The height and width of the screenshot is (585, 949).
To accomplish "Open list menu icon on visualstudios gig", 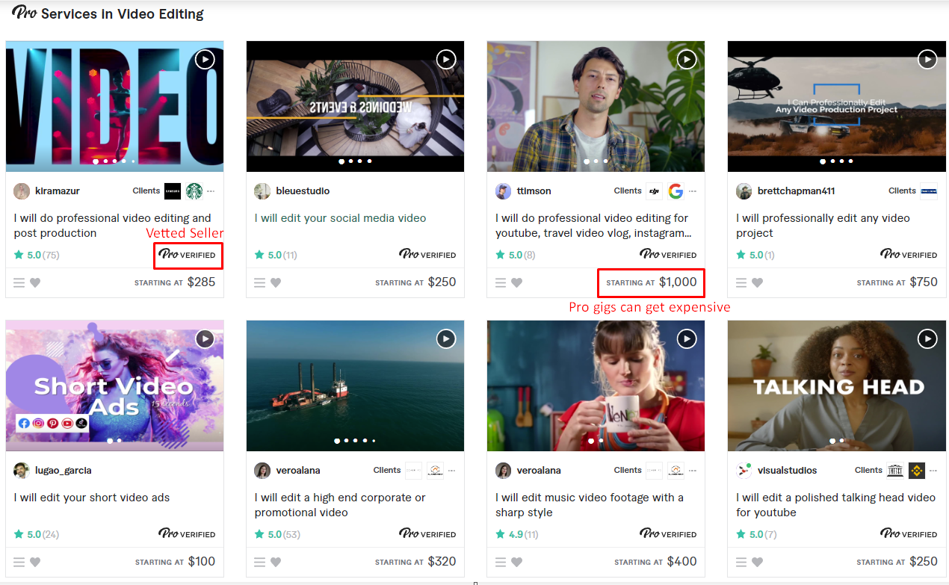I will pos(741,562).
